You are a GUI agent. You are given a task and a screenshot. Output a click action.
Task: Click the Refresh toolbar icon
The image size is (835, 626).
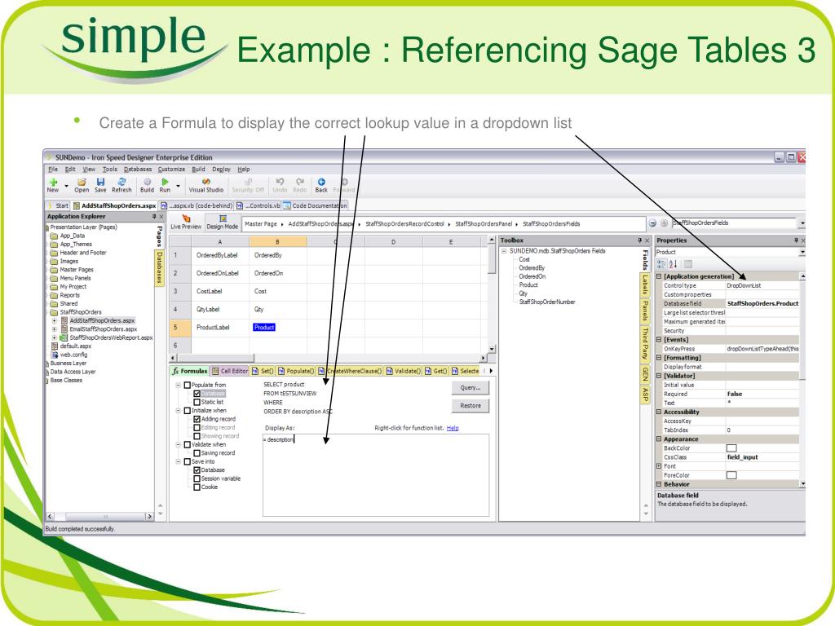coord(121,182)
